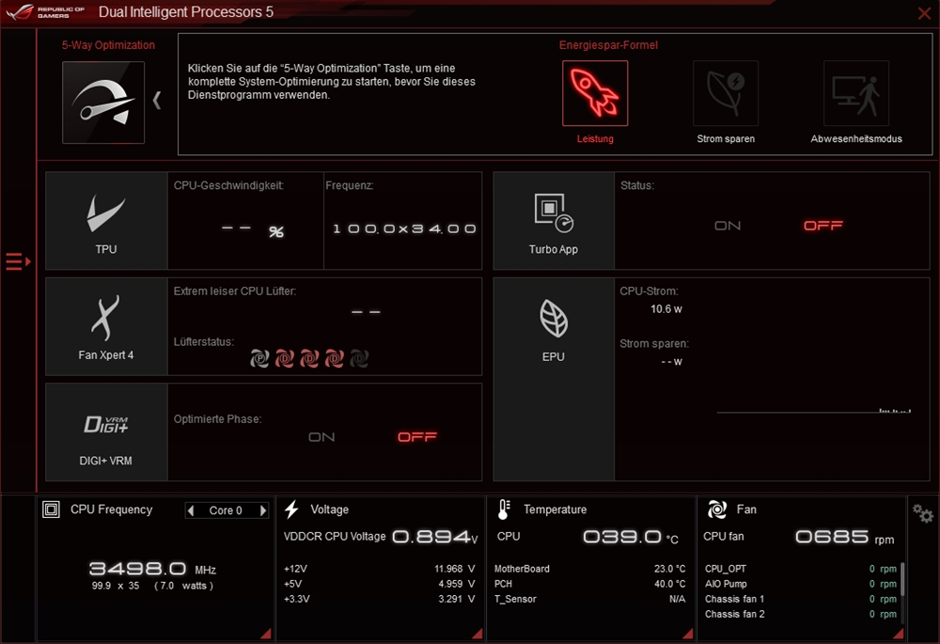Click the +3.3V voltage row
Screen dimensions: 940x644
tap(379, 599)
